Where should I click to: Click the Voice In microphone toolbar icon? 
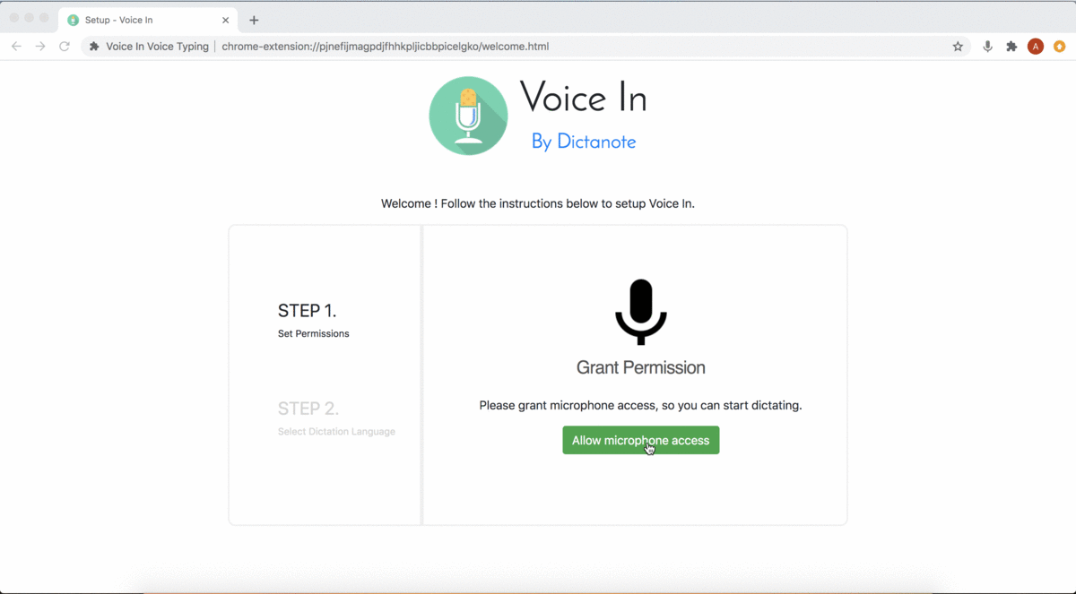[x=987, y=47]
